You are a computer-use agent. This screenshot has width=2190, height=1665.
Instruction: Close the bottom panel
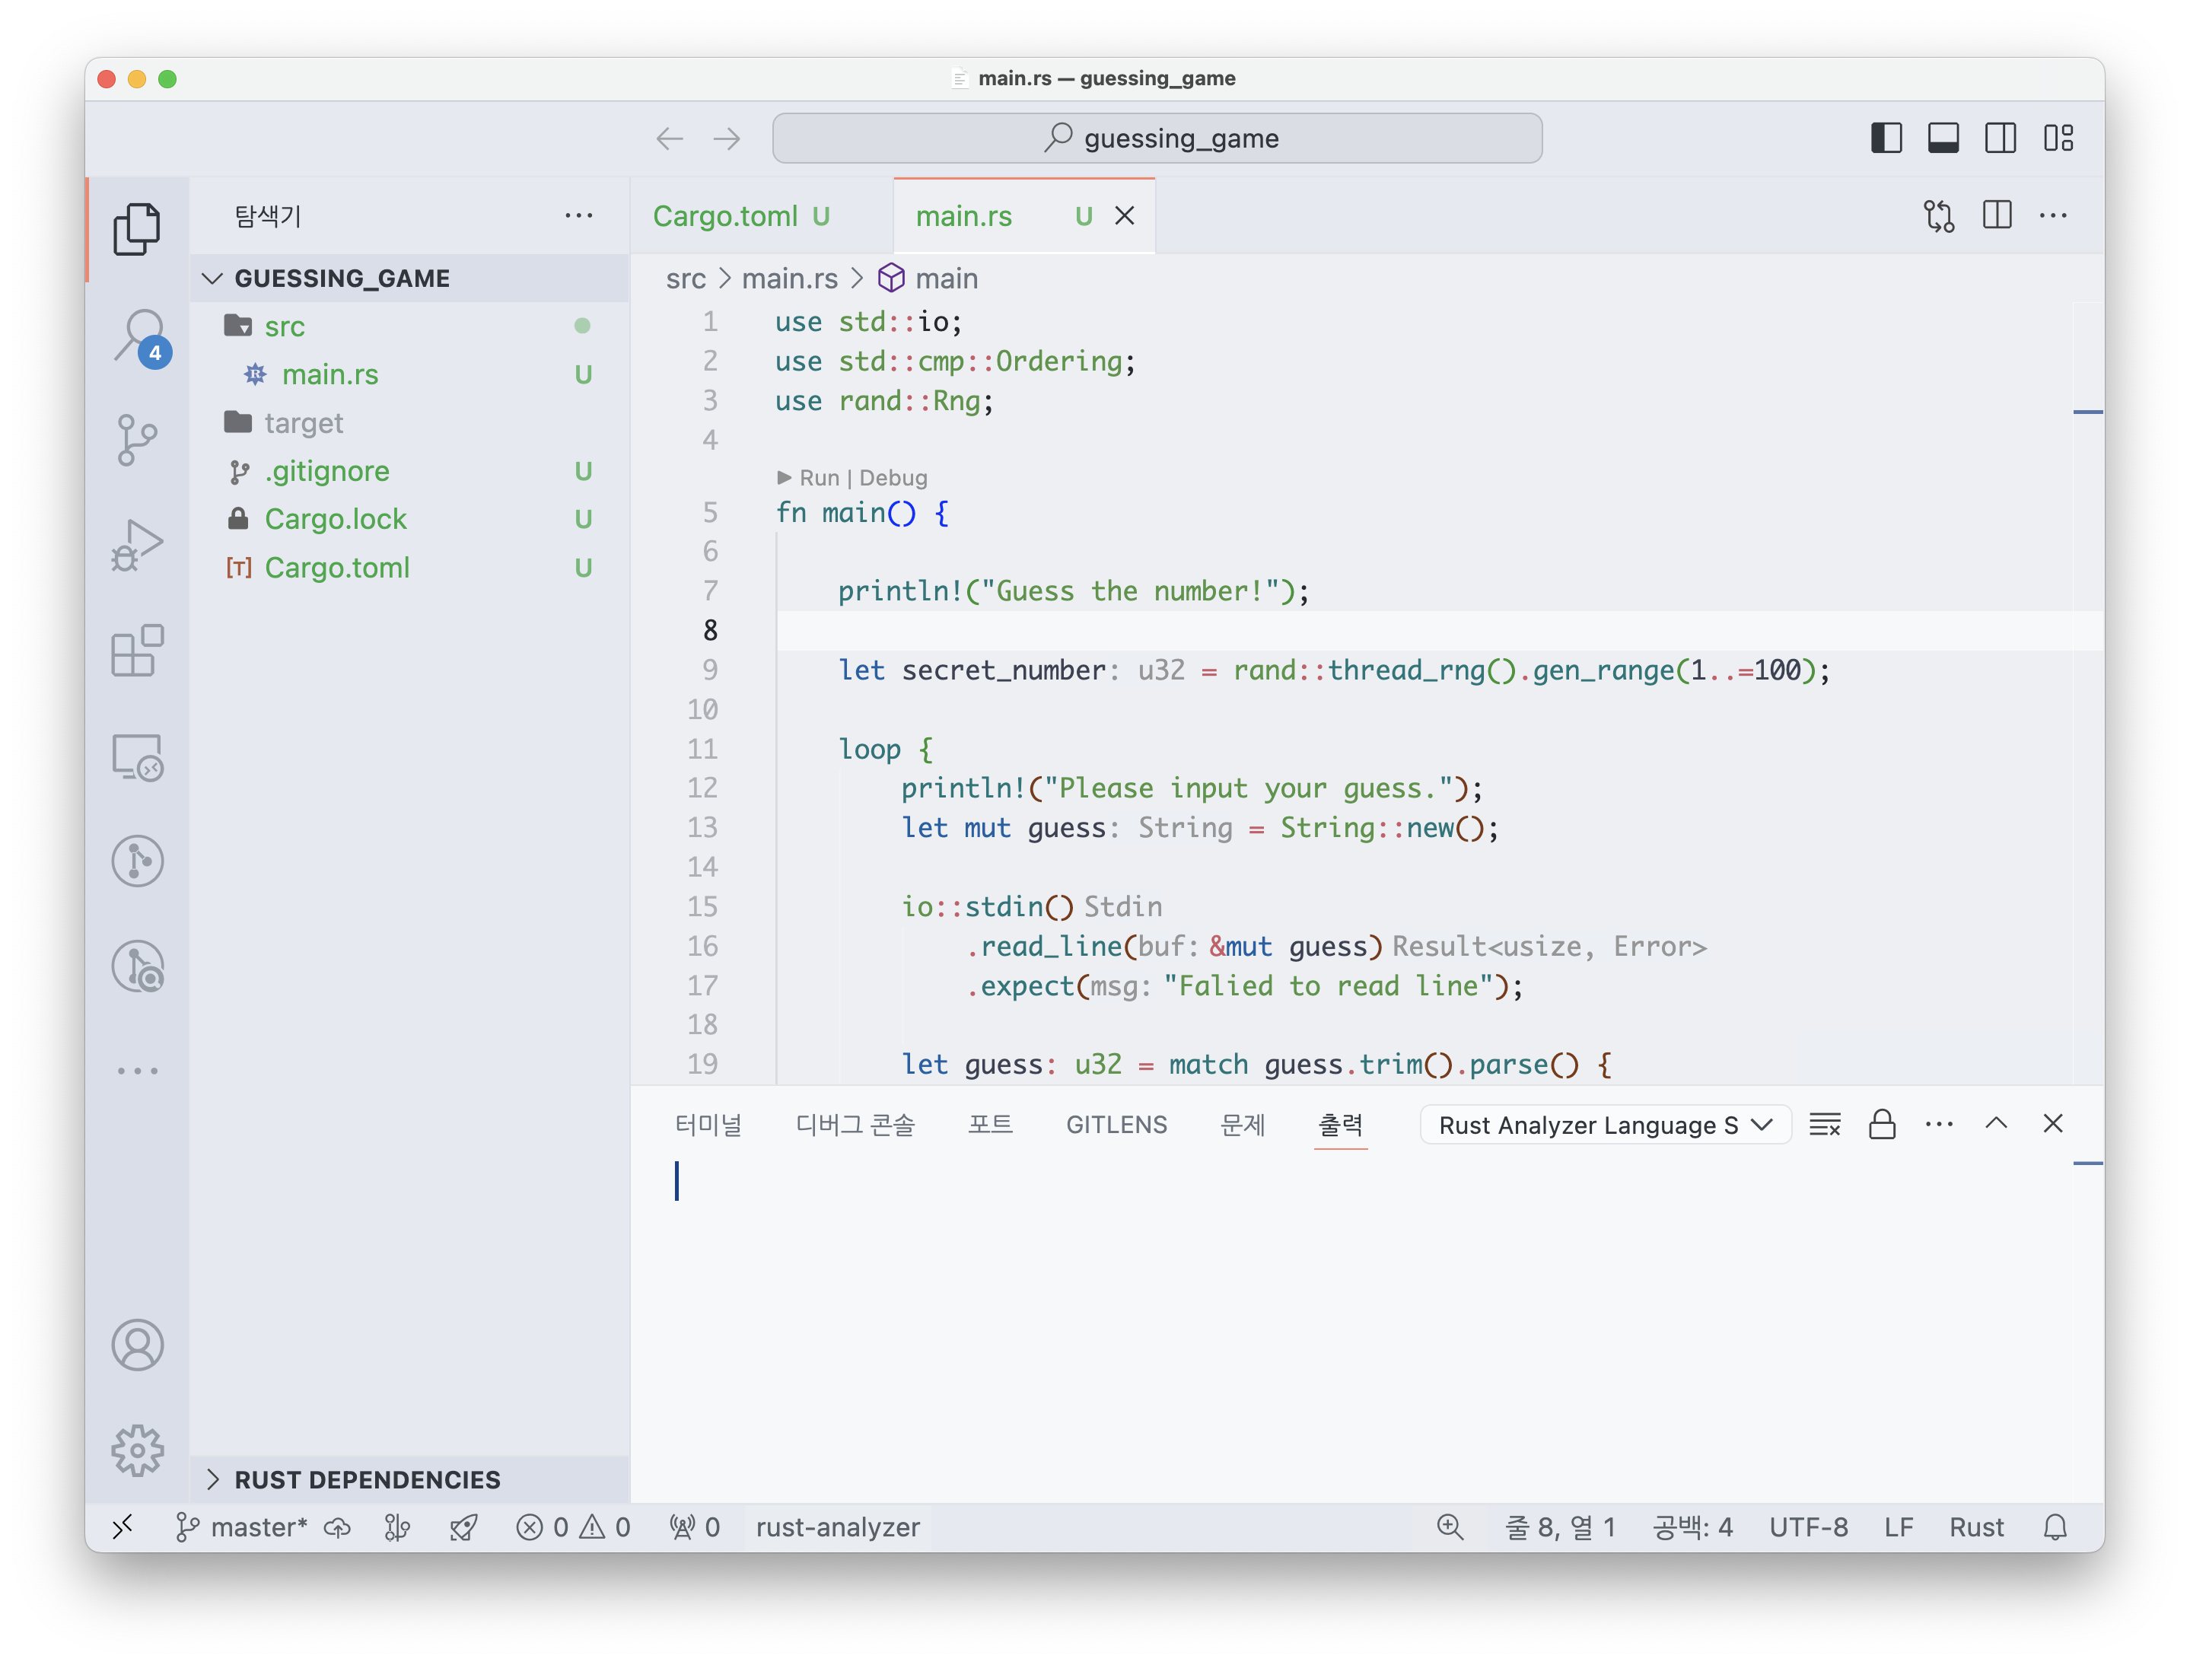point(2052,1124)
